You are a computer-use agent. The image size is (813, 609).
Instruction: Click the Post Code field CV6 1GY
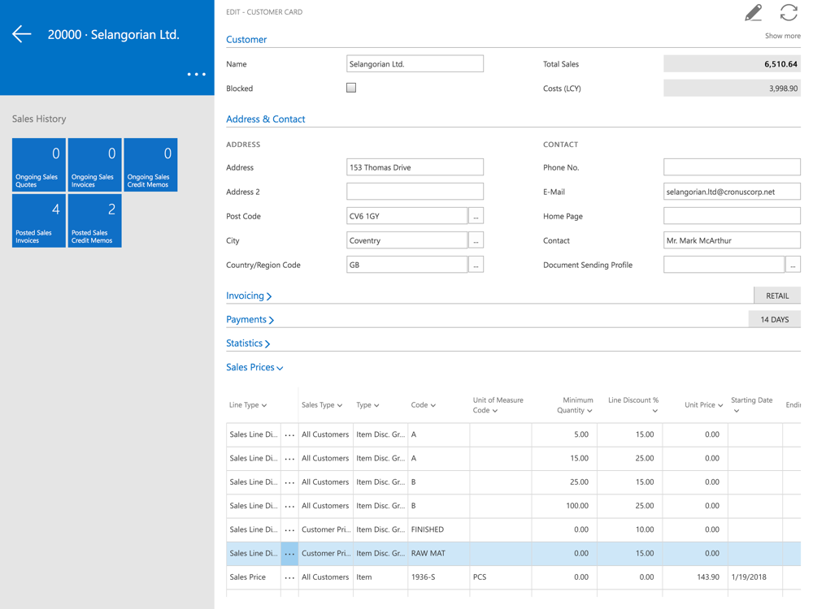(407, 216)
